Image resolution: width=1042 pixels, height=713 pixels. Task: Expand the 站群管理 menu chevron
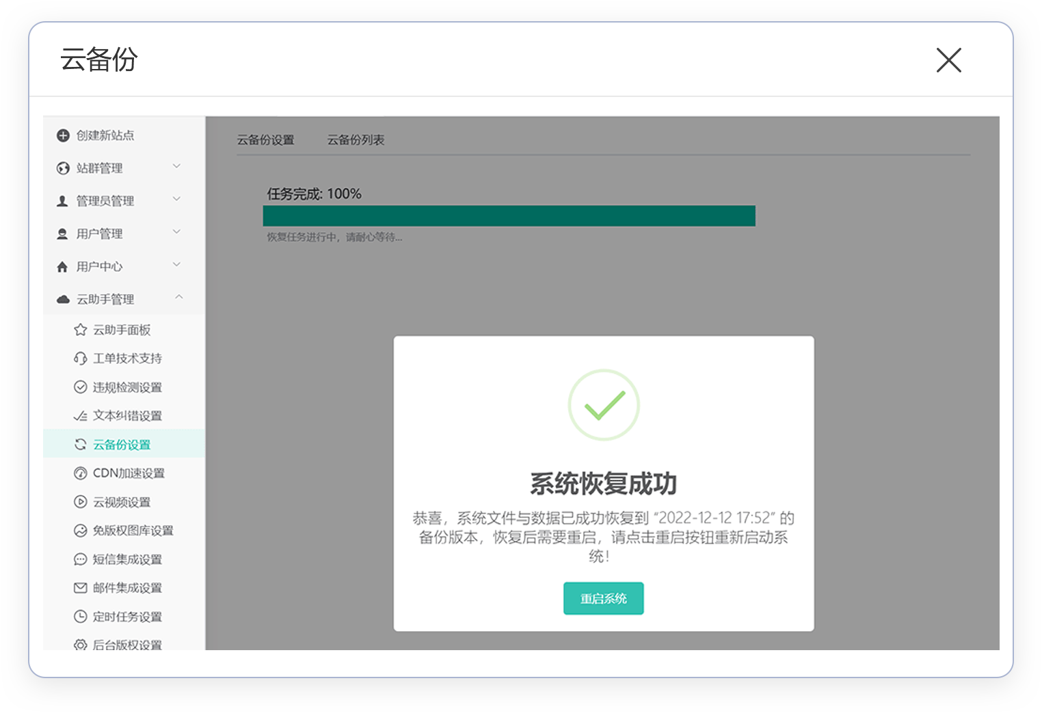point(176,167)
